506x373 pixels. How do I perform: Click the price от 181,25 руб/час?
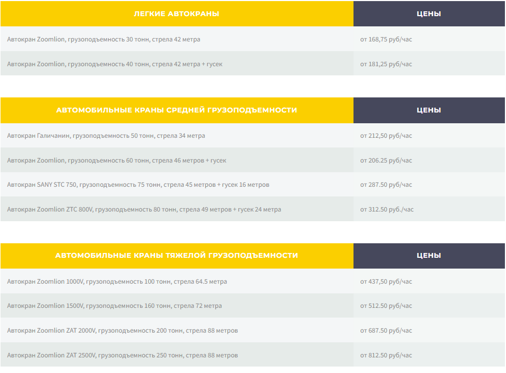point(386,64)
